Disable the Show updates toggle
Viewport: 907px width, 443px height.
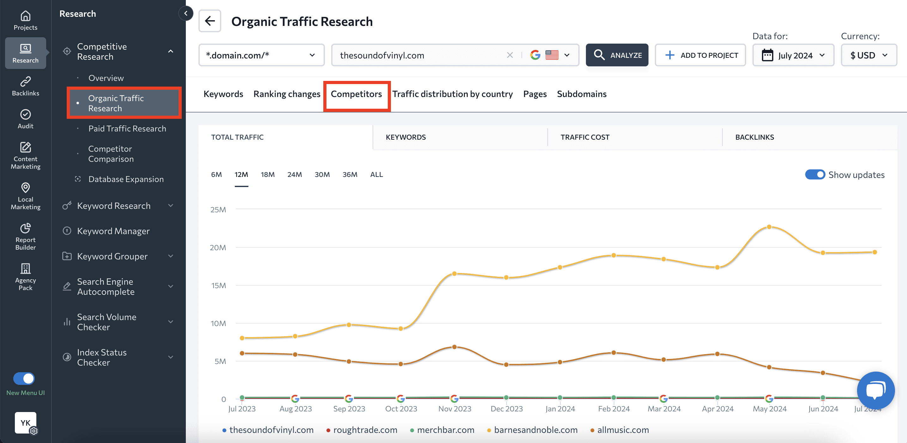pyautogui.click(x=815, y=174)
